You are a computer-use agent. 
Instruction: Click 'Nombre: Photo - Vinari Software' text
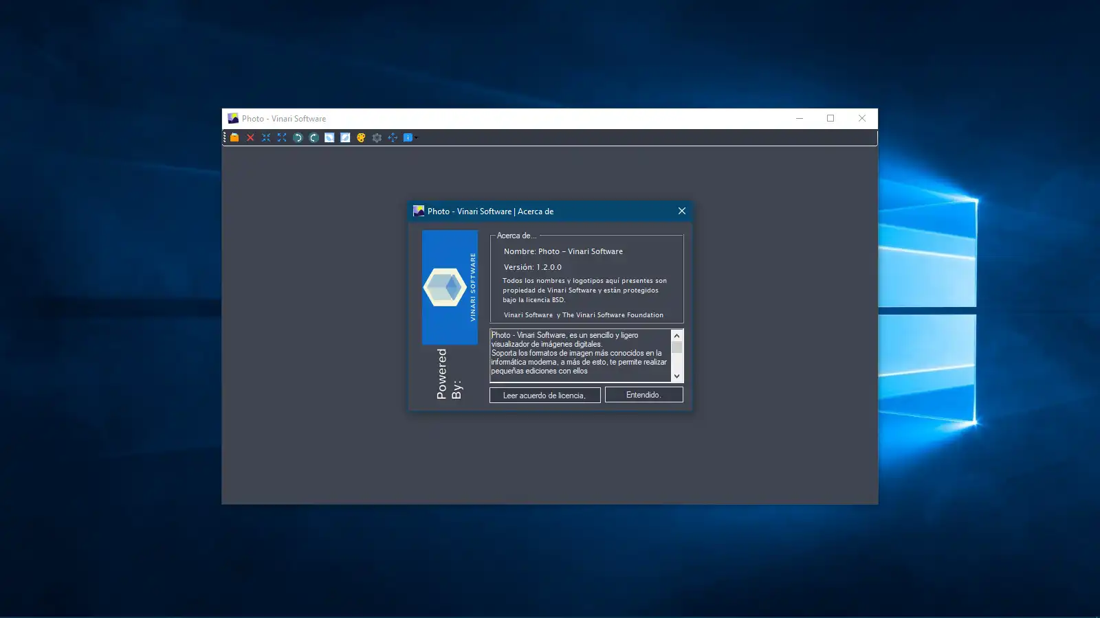563,251
